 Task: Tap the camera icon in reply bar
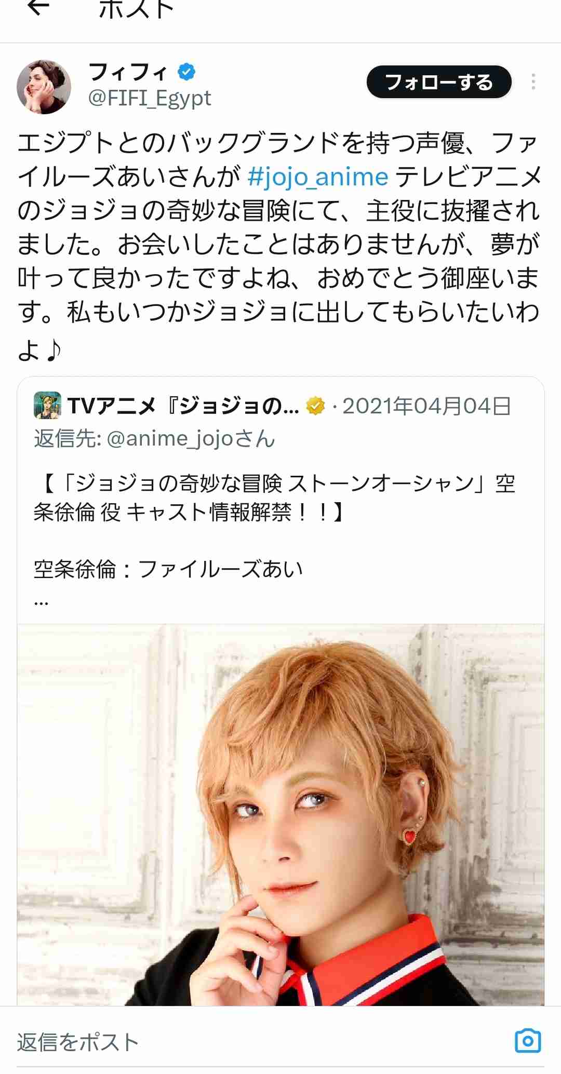point(528,1040)
